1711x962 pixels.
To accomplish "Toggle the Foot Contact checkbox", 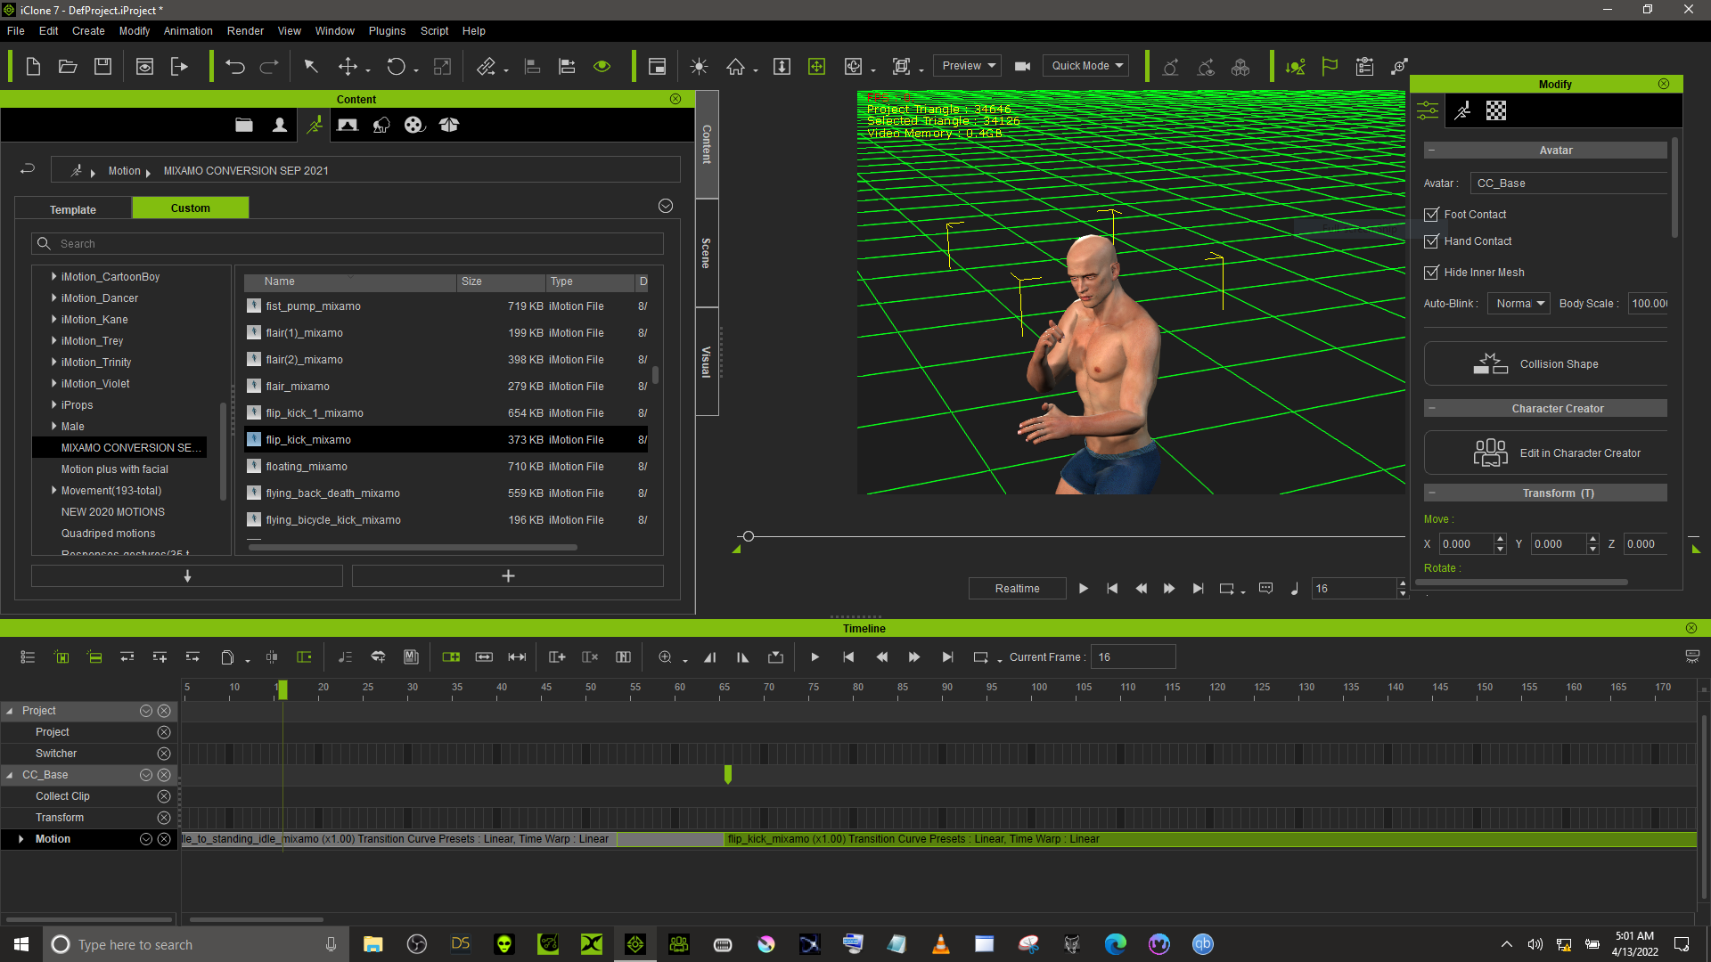I will point(1431,215).
